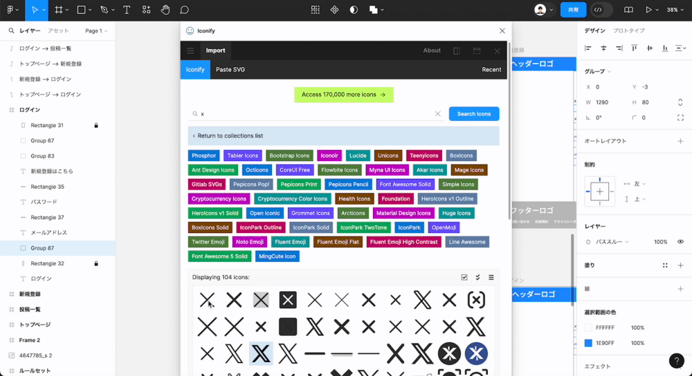Click Access 170,000 more icons
This screenshot has width=692, height=376.
[x=344, y=95]
